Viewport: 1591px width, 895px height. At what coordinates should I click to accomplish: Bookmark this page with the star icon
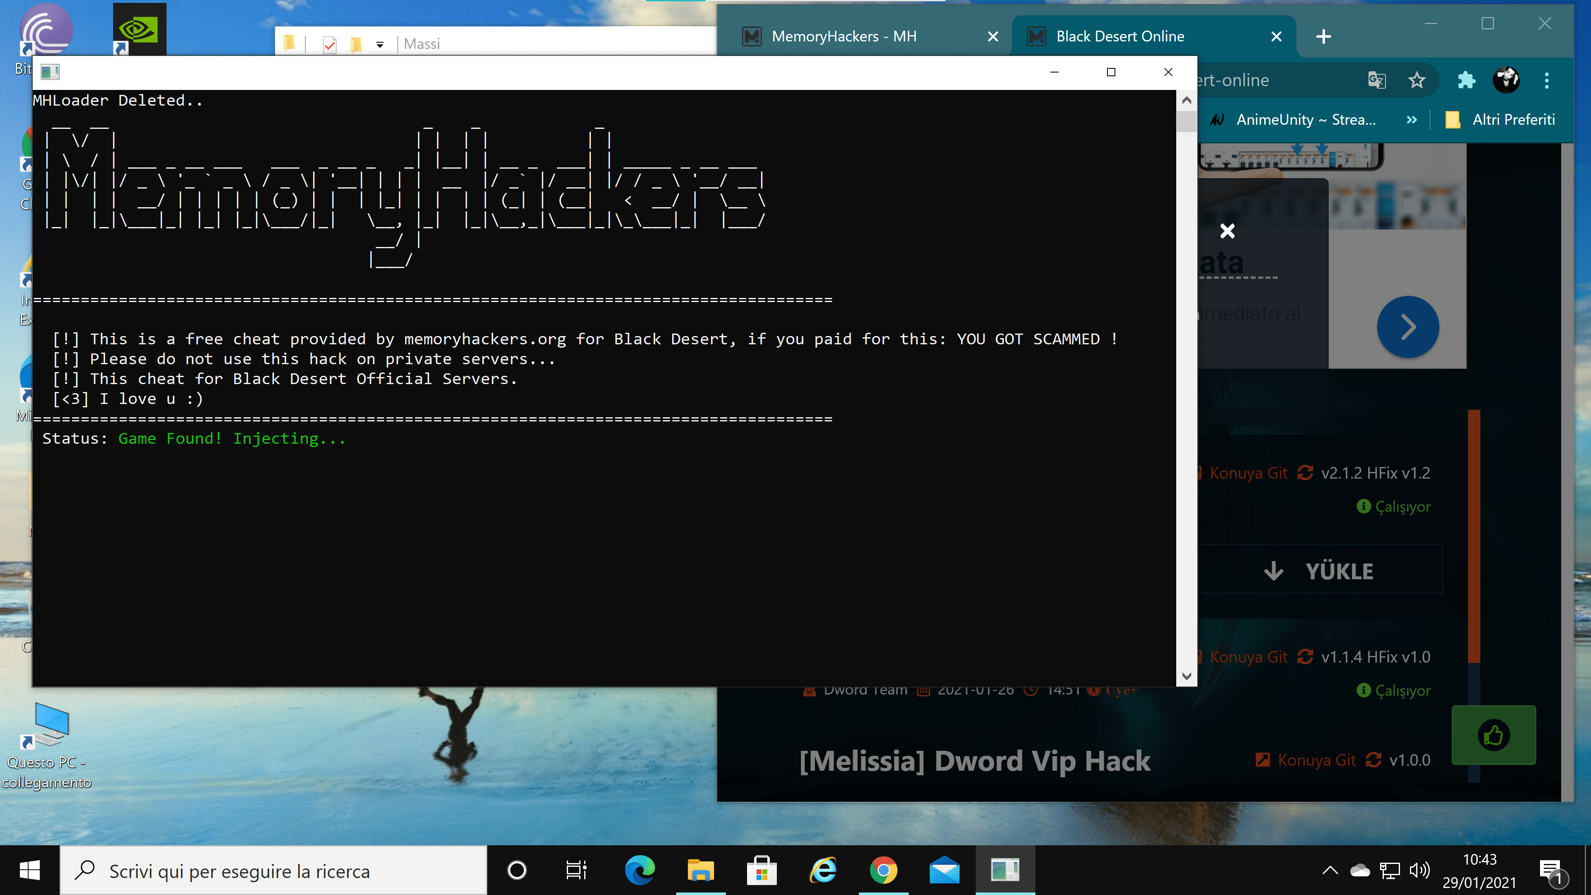(1417, 80)
